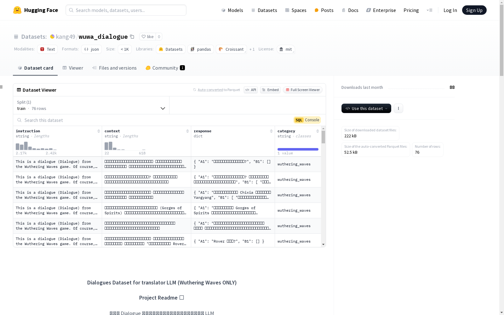Open the navigation overflow menu icon
The image size is (504, 315).
[x=429, y=10]
